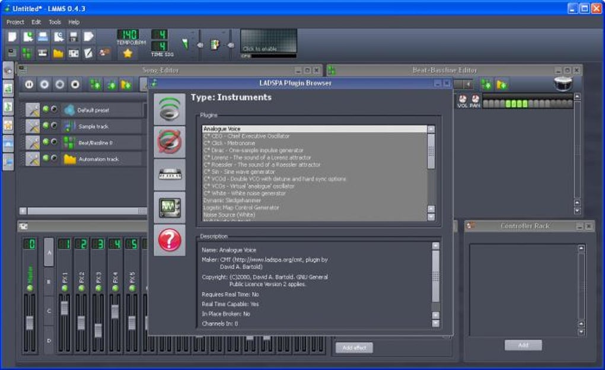Show Beat+Bassline Editor via green blocks toolbar icon
The width and height of the screenshot is (605, 370).
pyautogui.click(x=27, y=53)
